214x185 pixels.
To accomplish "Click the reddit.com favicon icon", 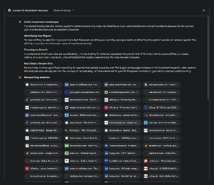I will pyautogui.click(x=146, y=161).
